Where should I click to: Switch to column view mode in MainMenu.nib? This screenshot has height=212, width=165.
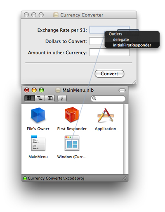pyautogui.click(x=50, y=98)
